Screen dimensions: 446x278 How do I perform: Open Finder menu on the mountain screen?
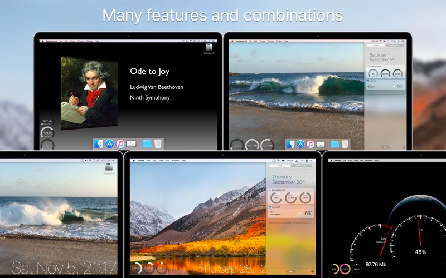coord(141,161)
